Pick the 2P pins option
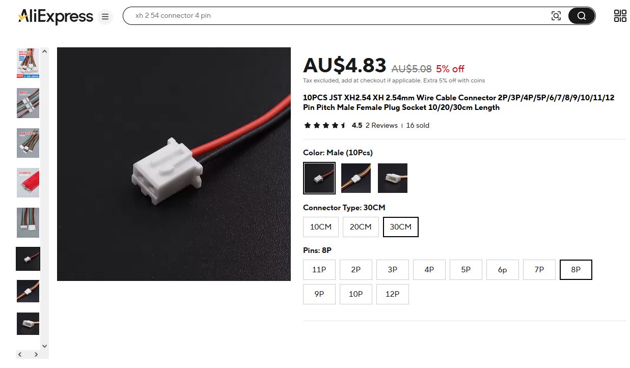 tap(356, 270)
